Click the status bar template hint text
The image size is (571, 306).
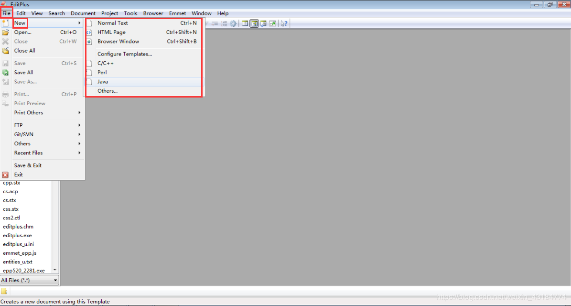pyautogui.click(x=55, y=302)
